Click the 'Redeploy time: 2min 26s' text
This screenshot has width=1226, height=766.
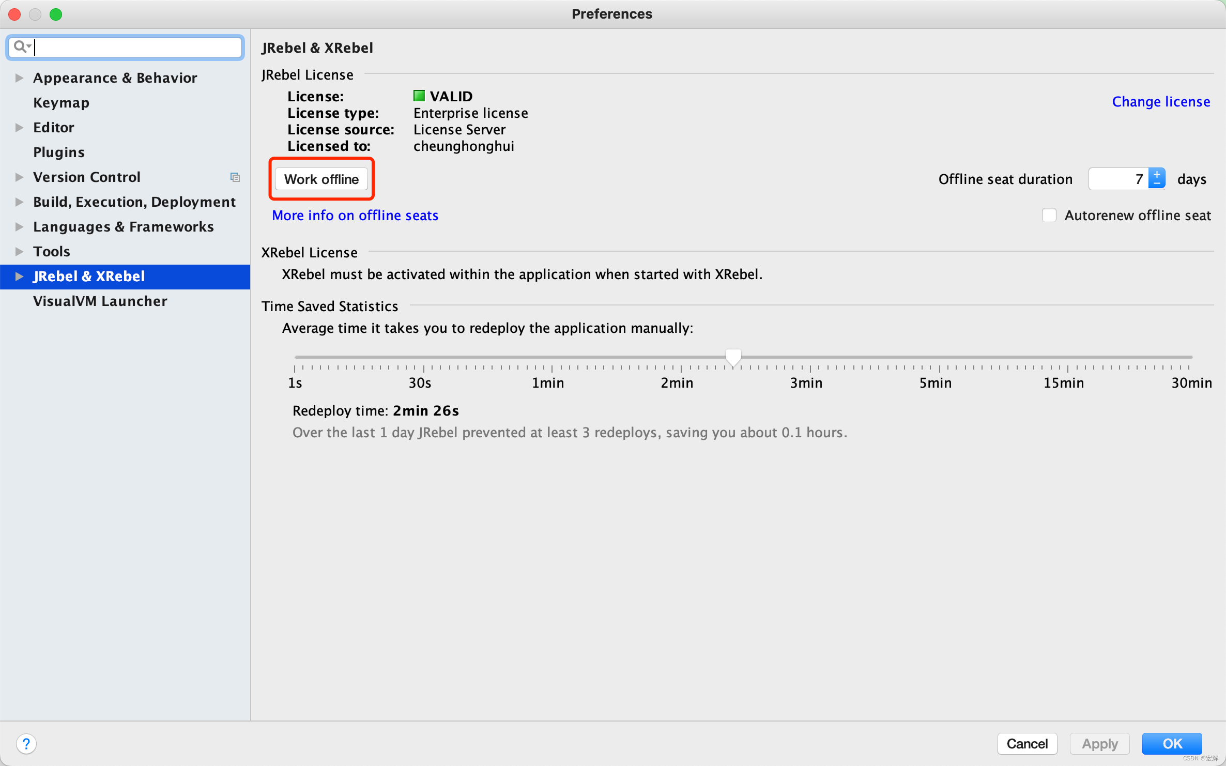coord(376,411)
